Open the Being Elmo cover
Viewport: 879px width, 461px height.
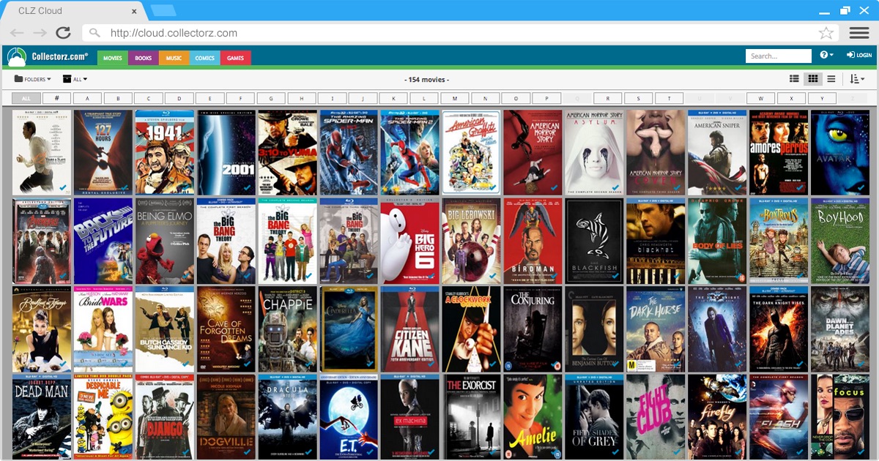pos(165,241)
